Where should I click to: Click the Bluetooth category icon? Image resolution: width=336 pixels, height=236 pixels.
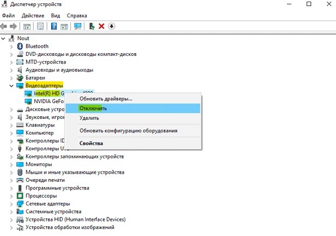tap(20, 46)
